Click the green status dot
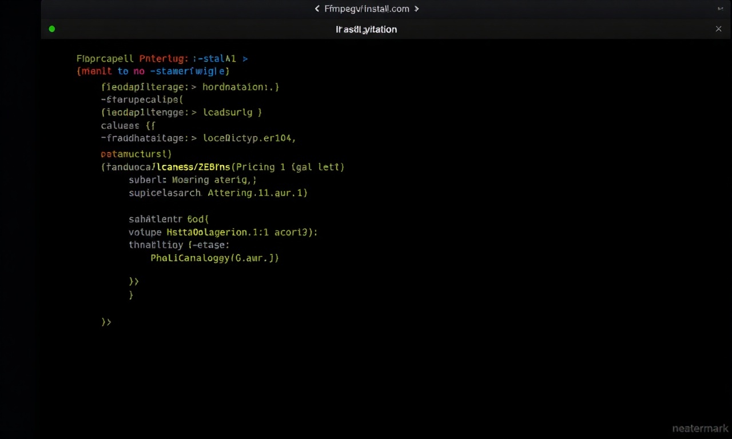 pyautogui.click(x=52, y=29)
